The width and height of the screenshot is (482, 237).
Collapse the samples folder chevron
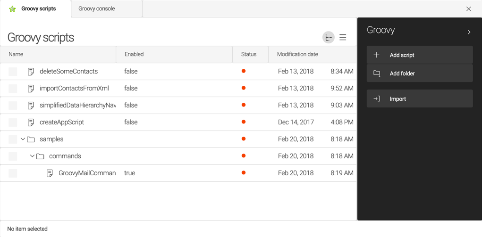tap(23, 139)
